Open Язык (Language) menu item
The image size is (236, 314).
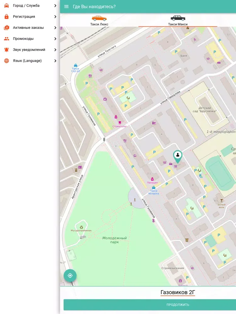pos(30,61)
